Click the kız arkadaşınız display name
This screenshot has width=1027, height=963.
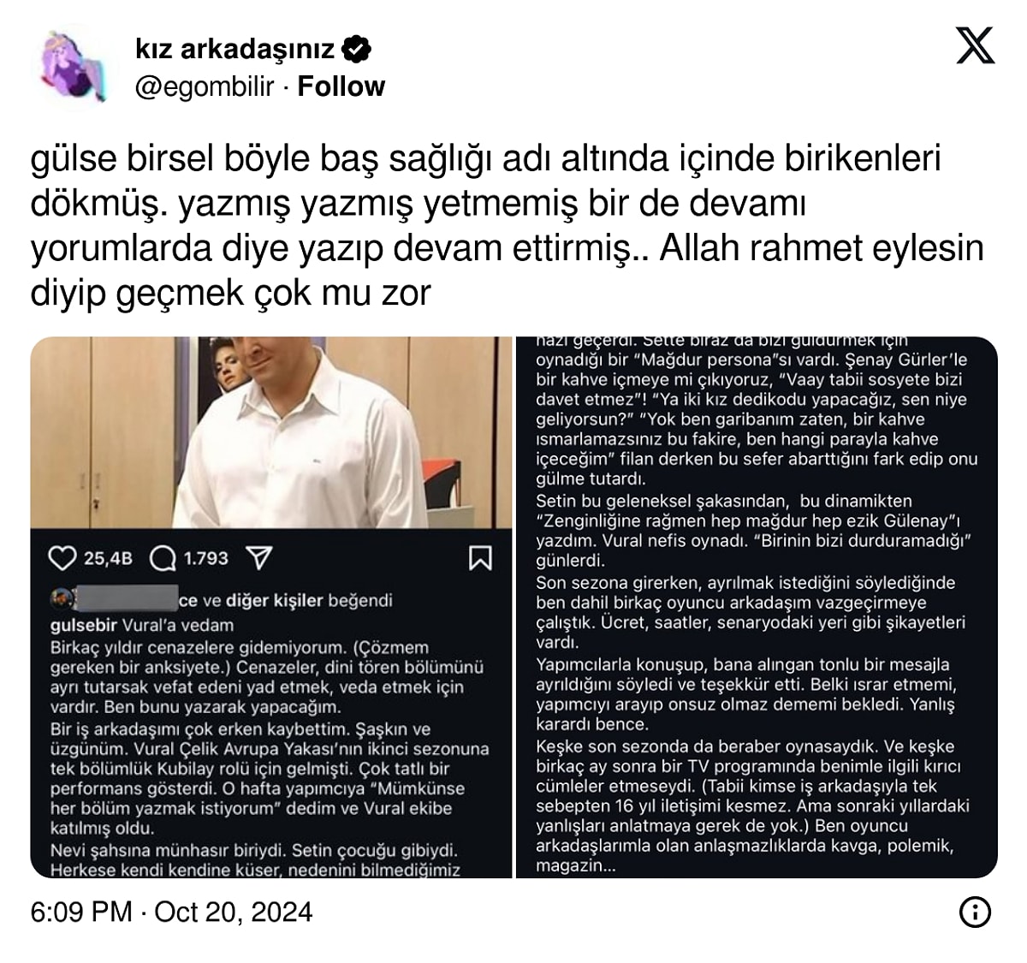pyautogui.click(x=234, y=49)
